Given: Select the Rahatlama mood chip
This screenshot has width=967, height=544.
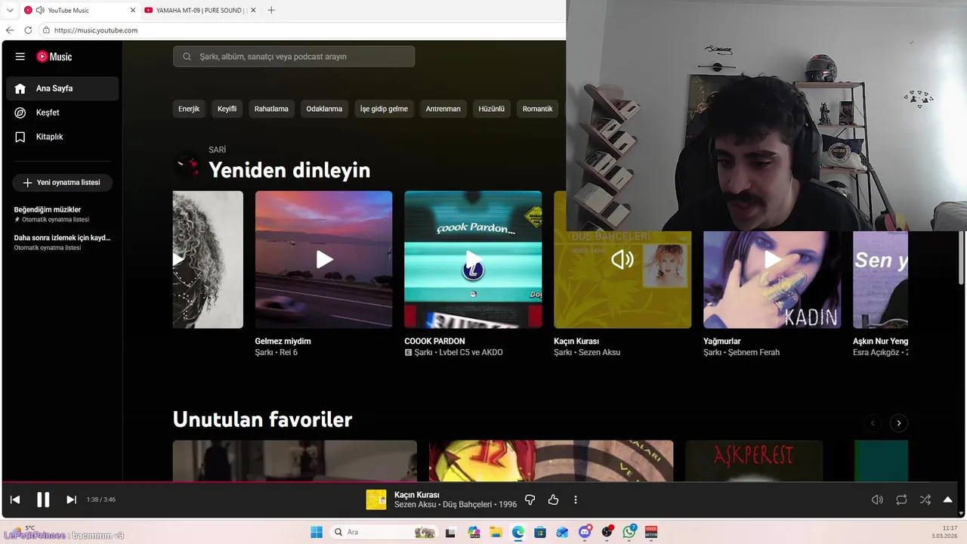Looking at the screenshot, I should (x=271, y=109).
